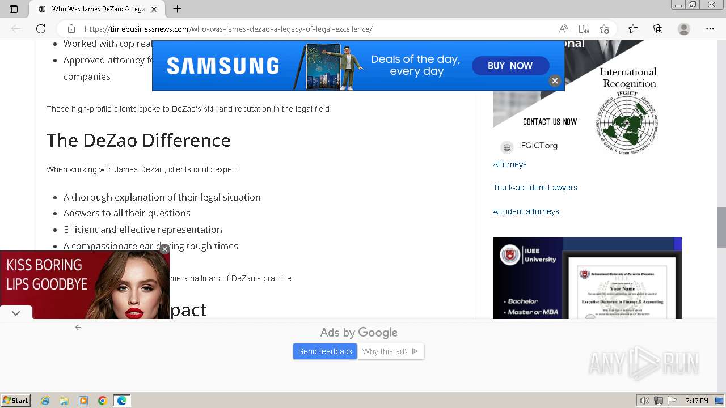This screenshot has height=408, width=726.
Task: Collapse the bottom-left ad with chevron
Action: (16, 313)
